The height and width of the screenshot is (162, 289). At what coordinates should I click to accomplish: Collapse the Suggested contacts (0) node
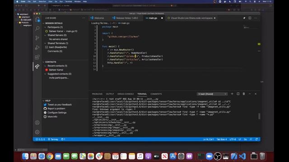45,74
